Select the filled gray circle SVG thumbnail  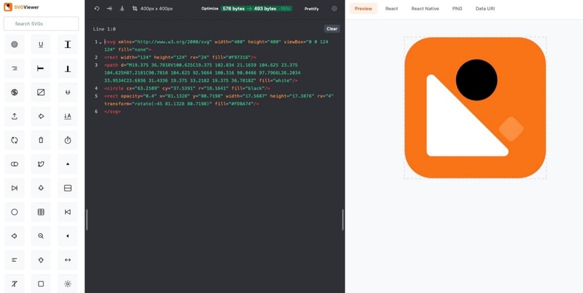(14, 44)
